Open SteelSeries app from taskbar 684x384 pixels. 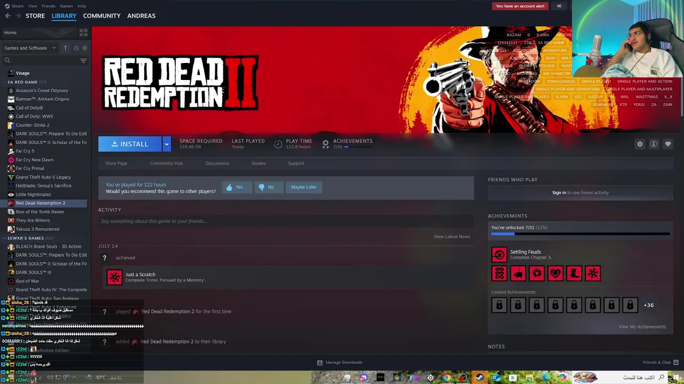coord(430,378)
